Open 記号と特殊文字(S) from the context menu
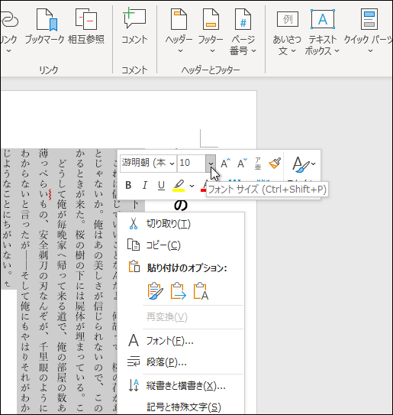This screenshot has height=415, width=393. 184,407
